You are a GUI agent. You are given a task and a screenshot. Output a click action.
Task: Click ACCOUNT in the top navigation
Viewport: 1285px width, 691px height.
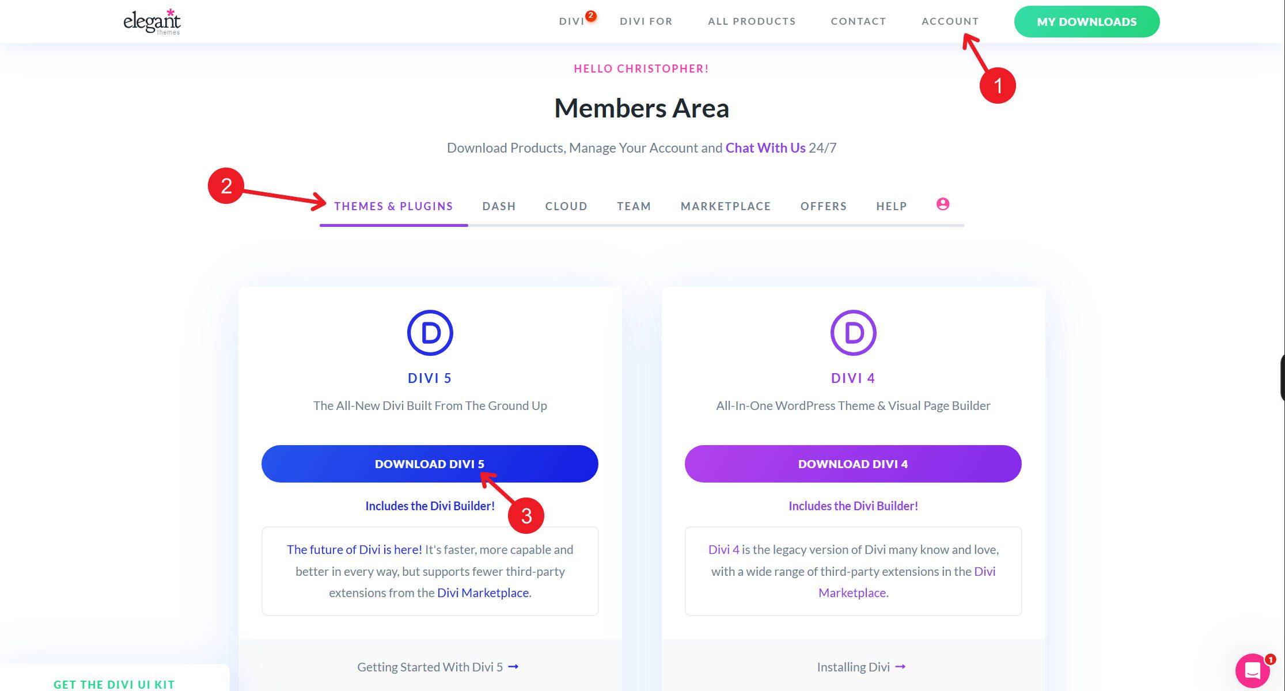(x=950, y=21)
